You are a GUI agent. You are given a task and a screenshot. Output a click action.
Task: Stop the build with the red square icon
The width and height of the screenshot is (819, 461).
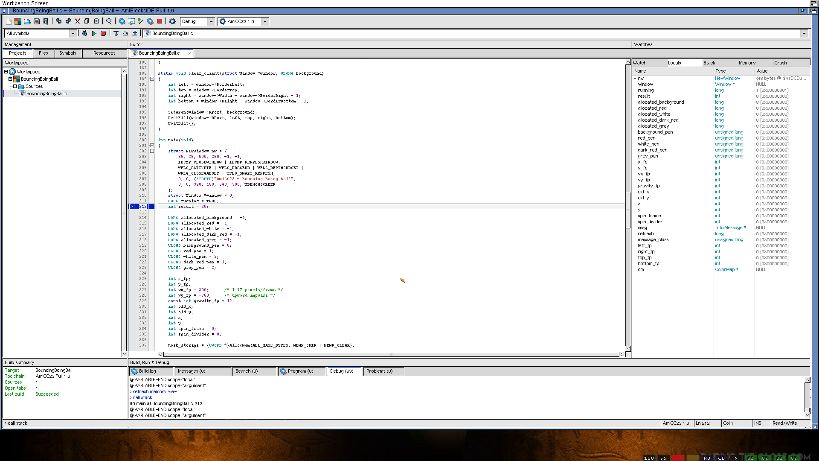click(x=160, y=21)
